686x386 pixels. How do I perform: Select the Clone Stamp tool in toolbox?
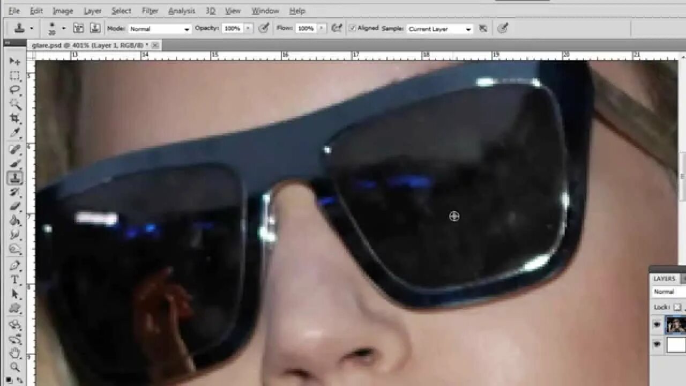[15, 178]
